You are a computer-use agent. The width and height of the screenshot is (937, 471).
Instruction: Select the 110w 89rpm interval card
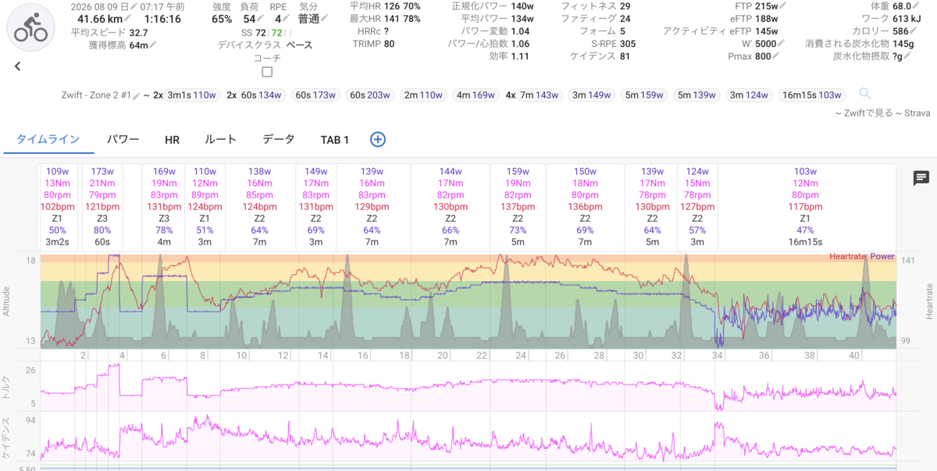point(205,207)
